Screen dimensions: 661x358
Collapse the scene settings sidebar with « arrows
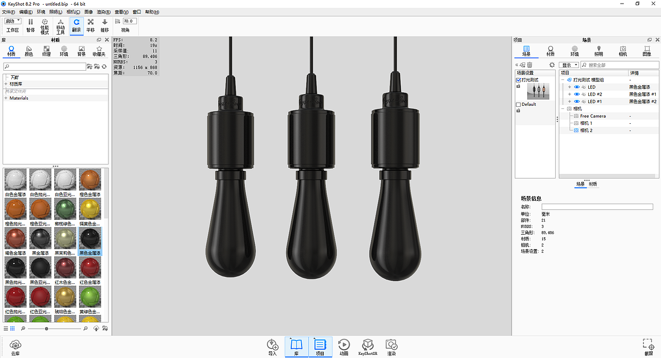517,65
